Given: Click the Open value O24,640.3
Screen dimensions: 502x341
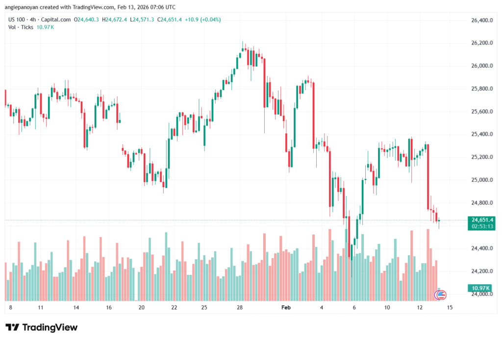Looking at the screenshot, I should click(86, 20).
